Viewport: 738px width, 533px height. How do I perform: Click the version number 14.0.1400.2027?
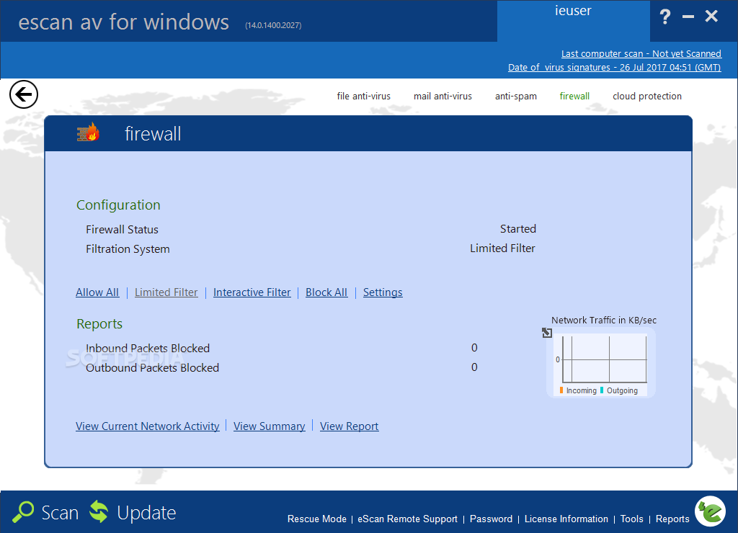click(x=273, y=25)
